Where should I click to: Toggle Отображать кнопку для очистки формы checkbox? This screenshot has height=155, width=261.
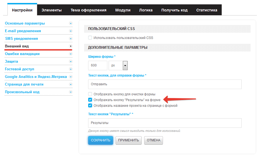90,94
